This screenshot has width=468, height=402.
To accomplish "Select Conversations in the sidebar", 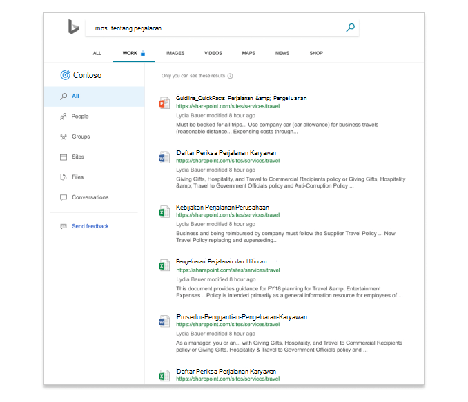I will (90, 197).
